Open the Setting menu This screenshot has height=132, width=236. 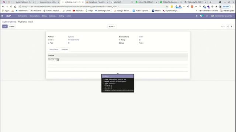tap(62, 16)
